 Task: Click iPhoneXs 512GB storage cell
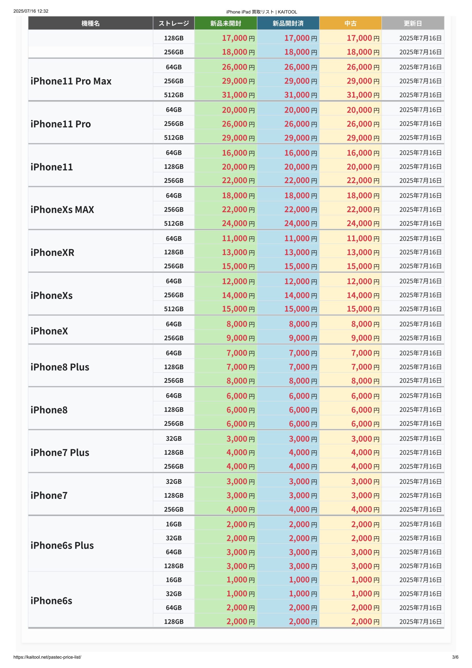[x=174, y=309]
